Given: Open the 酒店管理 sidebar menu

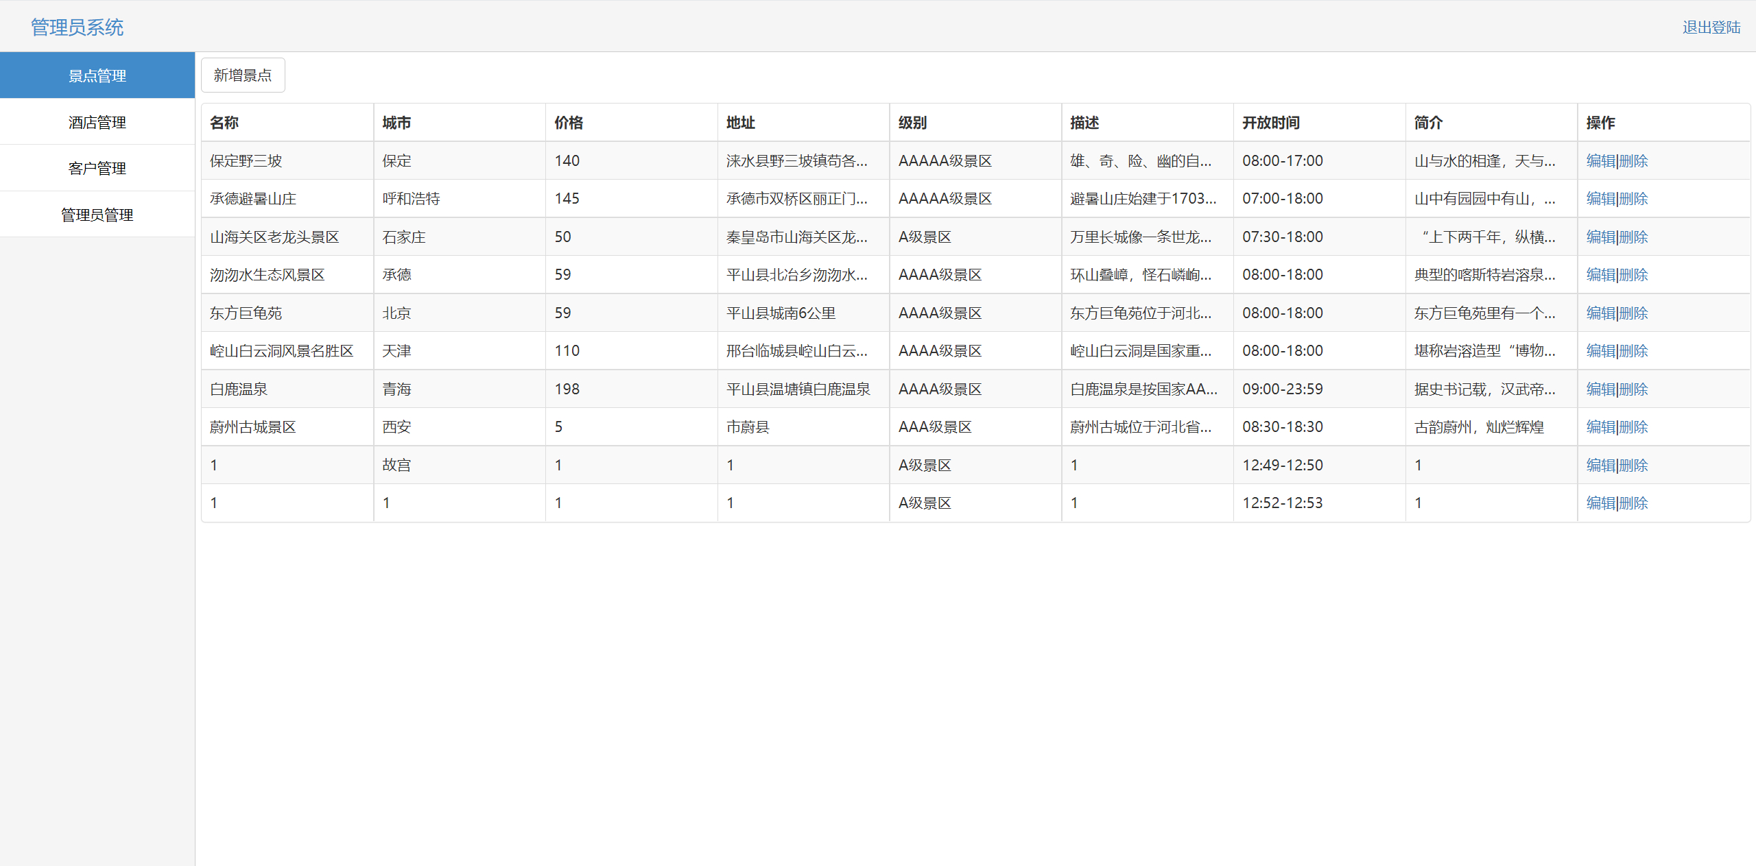Looking at the screenshot, I should pyautogui.click(x=97, y=122).
